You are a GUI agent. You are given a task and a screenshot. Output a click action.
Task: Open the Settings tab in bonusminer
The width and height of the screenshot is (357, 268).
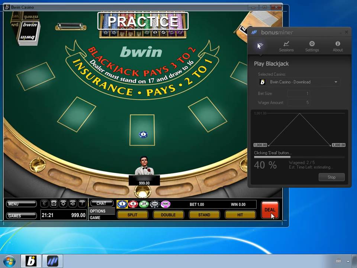coord(312,46)
